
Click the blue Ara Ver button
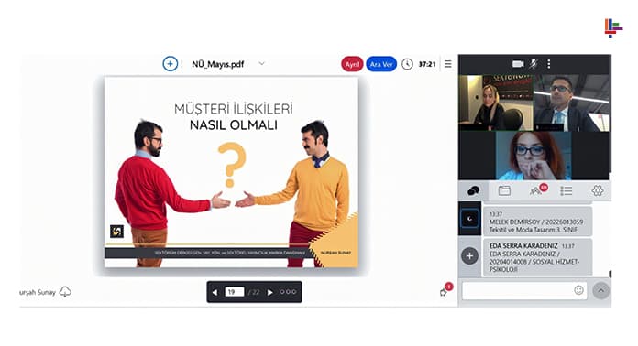[381, 64]
